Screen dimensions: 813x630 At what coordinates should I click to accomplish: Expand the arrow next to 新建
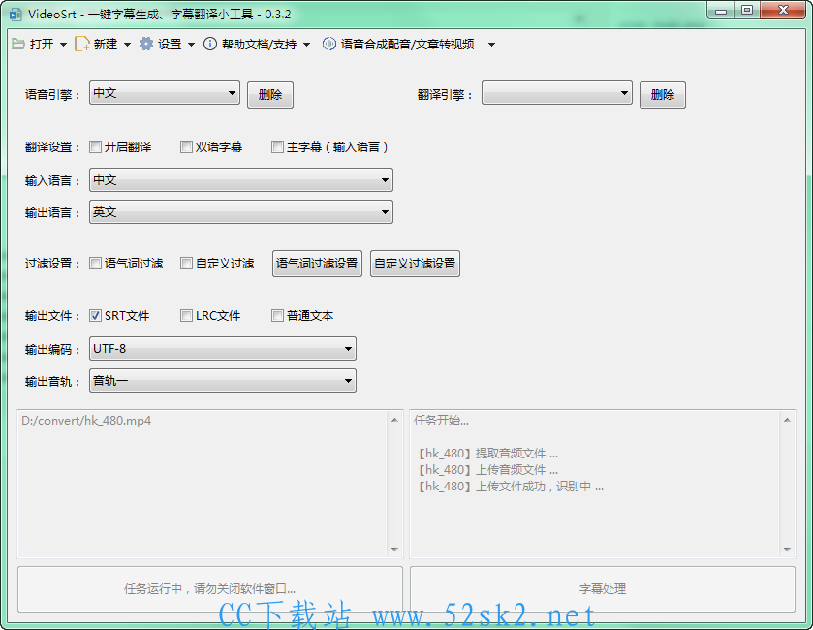click(x=127, y=45)
